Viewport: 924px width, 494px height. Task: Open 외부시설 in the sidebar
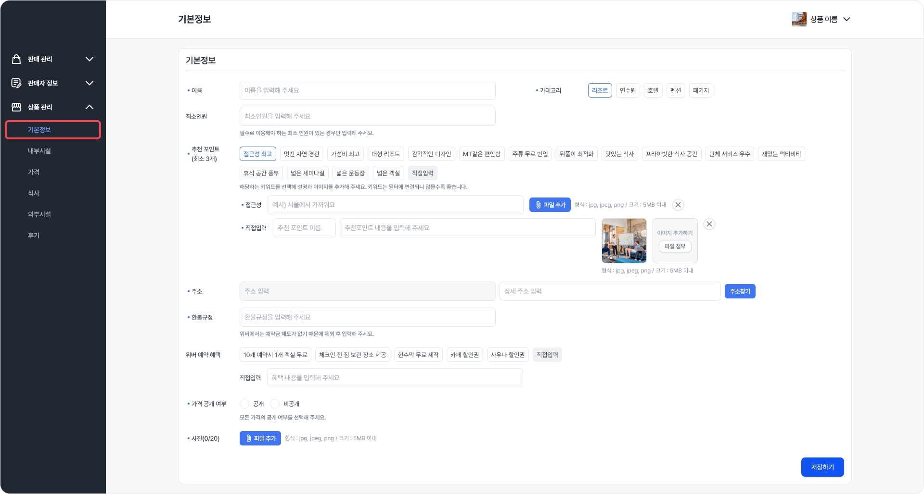[39, 214]
